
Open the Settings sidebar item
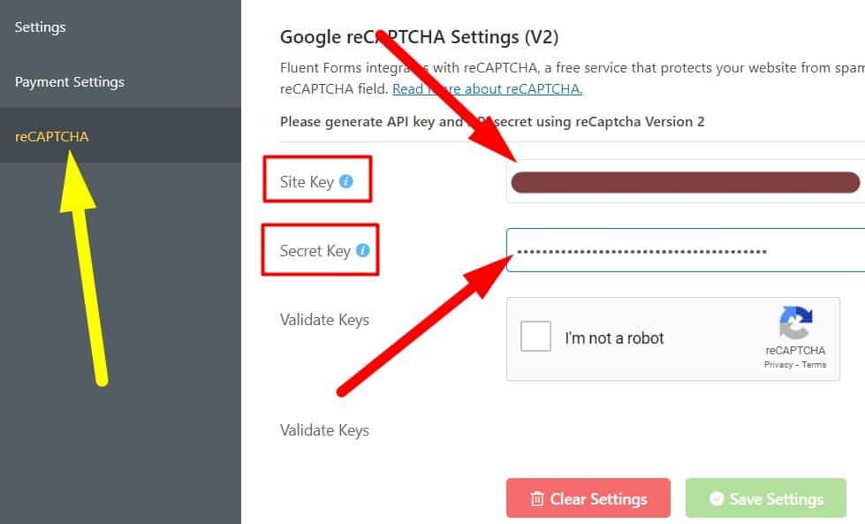pyautogui.click(x=41, y=27)
